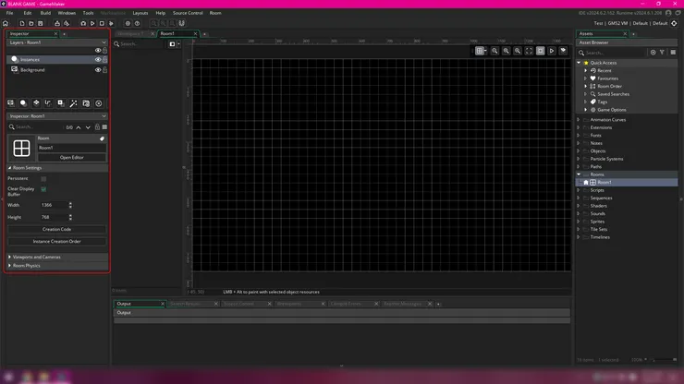
Task: Click the Creation Code button
Action: pos(56,229)
